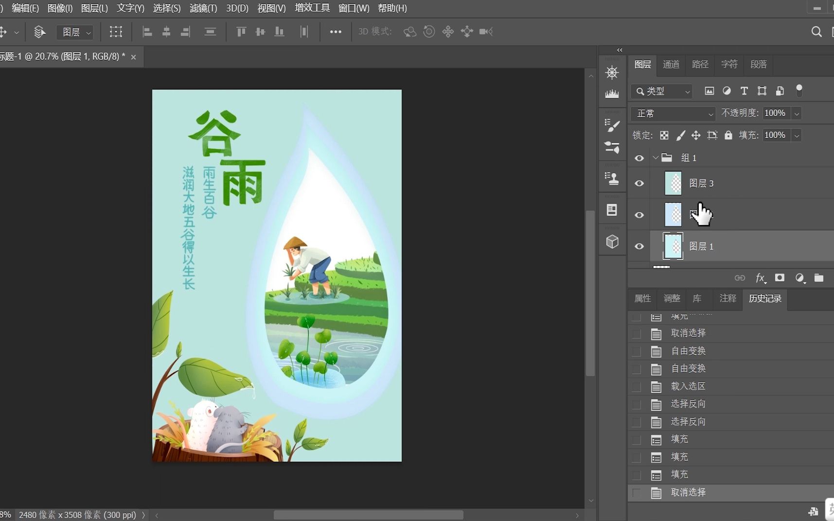Add layer mask button
834x521 pixels.
780,278
